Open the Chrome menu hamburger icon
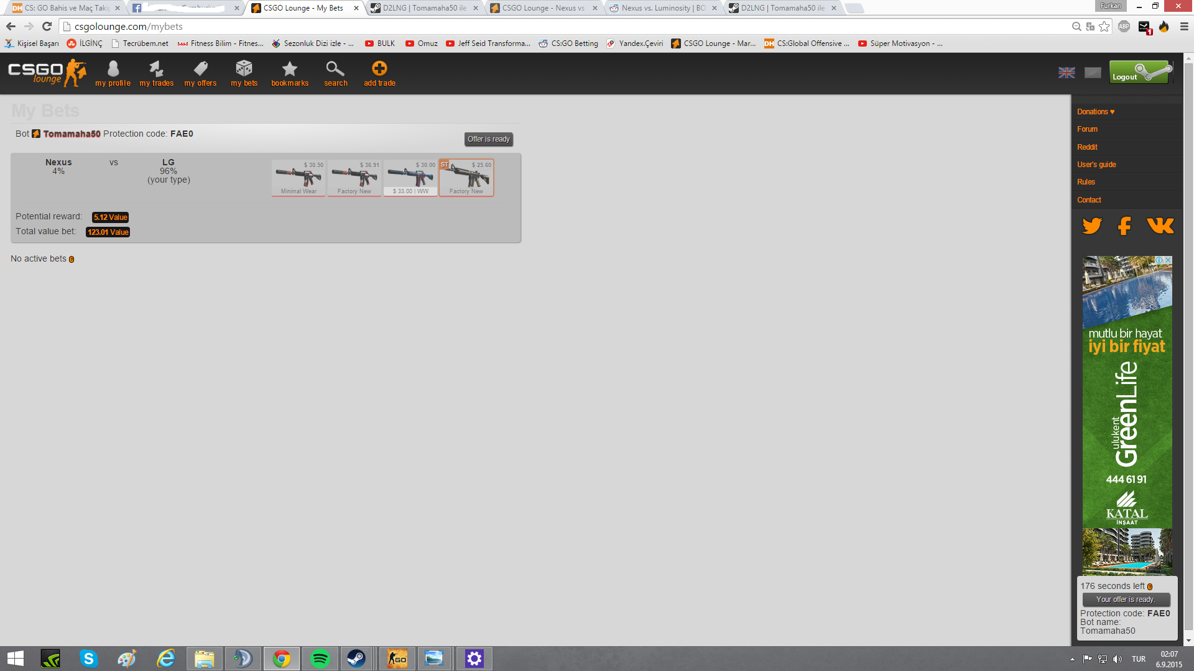This screenshot has height=671, width=1194. pos(1184,27)
